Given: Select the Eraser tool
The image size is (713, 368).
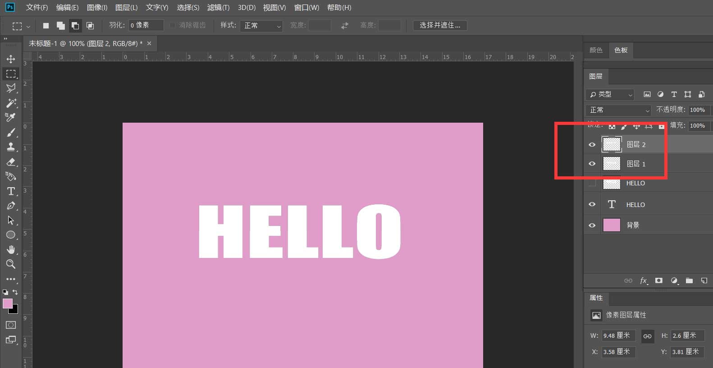Looking at the screenshot, I should 11,161.
